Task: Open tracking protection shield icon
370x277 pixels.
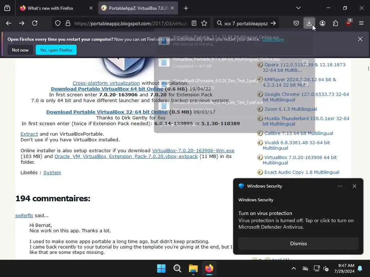Action: pyautogui.click(x=58, y=23)
